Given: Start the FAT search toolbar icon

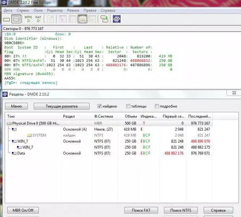Looking at the screenshot, I should [38, 19].
